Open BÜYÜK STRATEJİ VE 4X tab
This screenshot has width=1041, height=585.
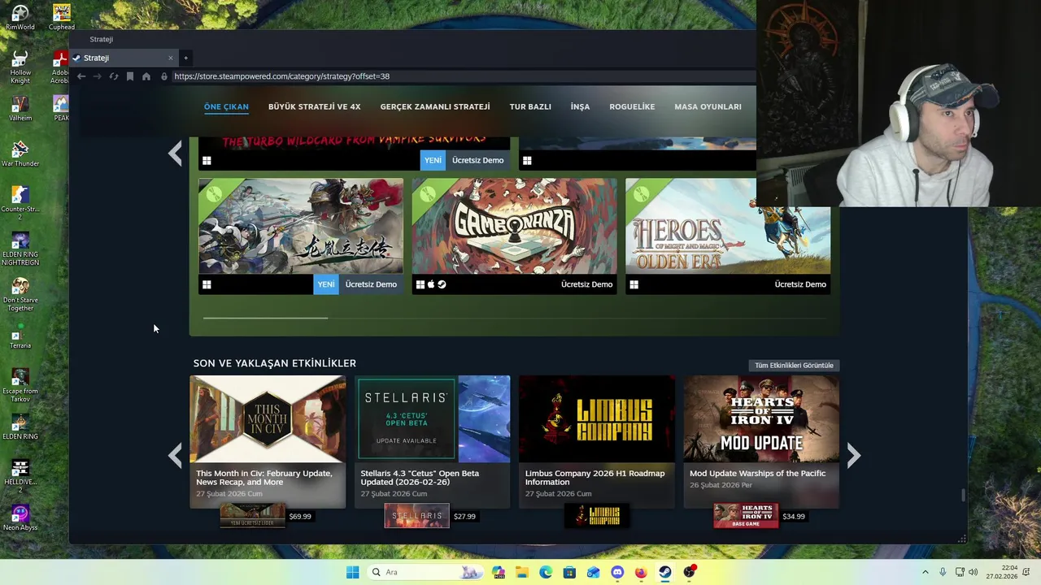(x=314, y=106)
